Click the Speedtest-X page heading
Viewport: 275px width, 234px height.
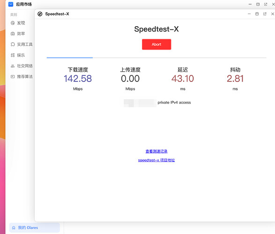click(x=156, y=29)
